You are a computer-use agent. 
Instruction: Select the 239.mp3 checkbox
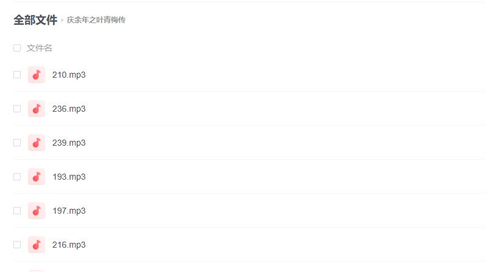coord(17,143)
